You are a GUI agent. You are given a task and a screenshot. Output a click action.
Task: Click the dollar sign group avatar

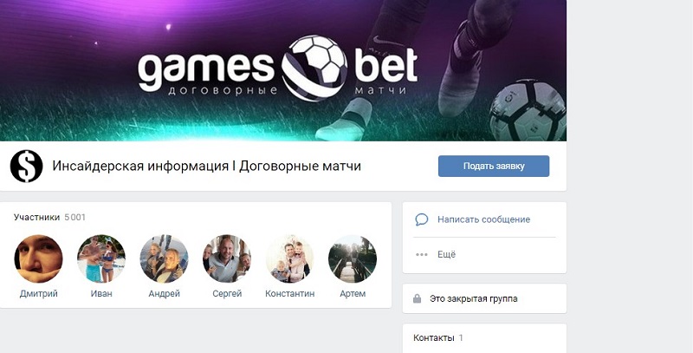[27, 167]
